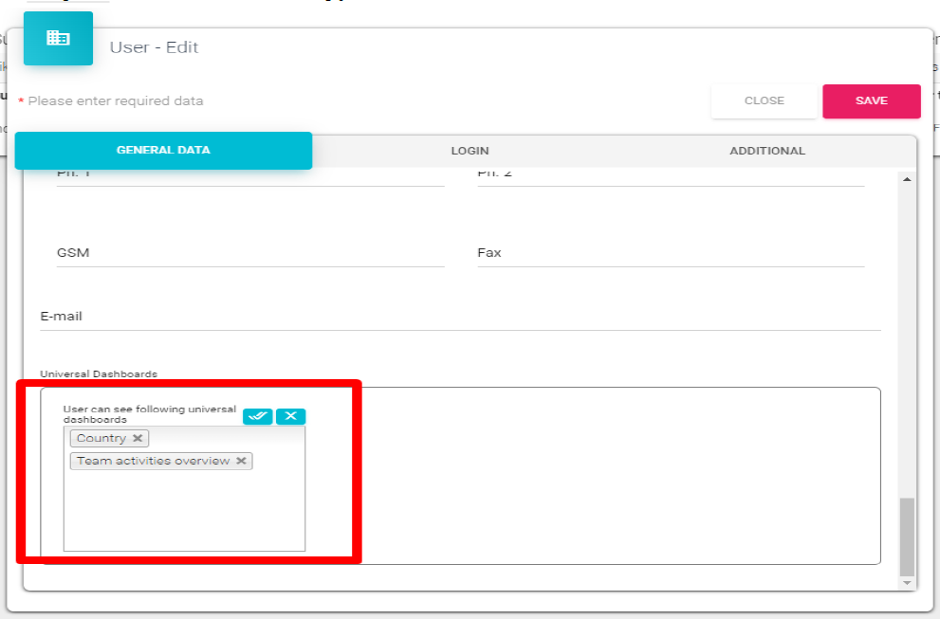Switch to the Login tab
This screenshot has height=619, width=940.
470,151
